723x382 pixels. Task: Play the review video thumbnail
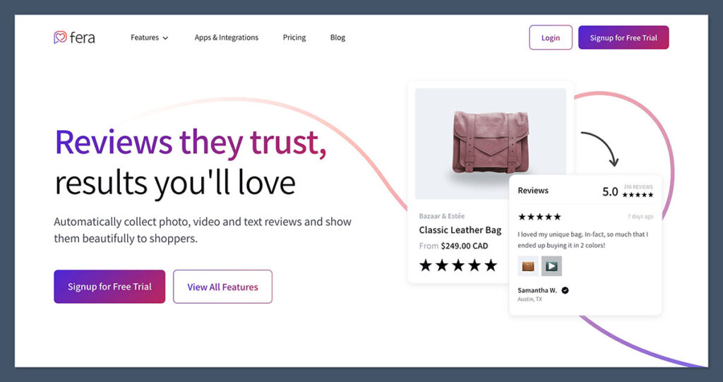point(551,266)
